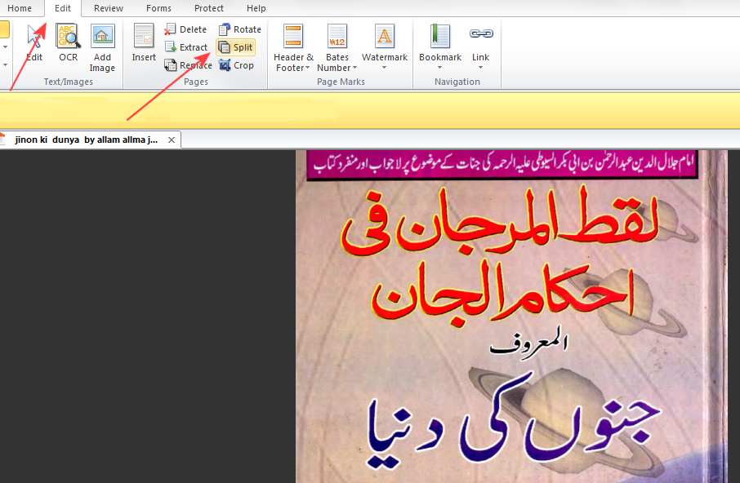The height and width of the screenshot is (483, 740).
Task: Click the Add Image icon
Action: point(102,38)
